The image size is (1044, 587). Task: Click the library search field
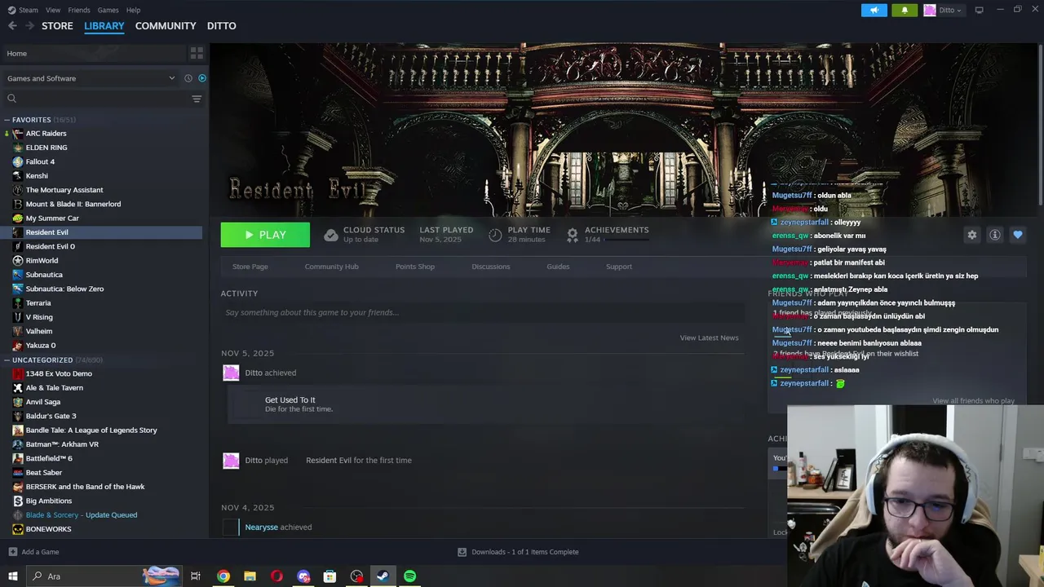click(x=95, y=99)
